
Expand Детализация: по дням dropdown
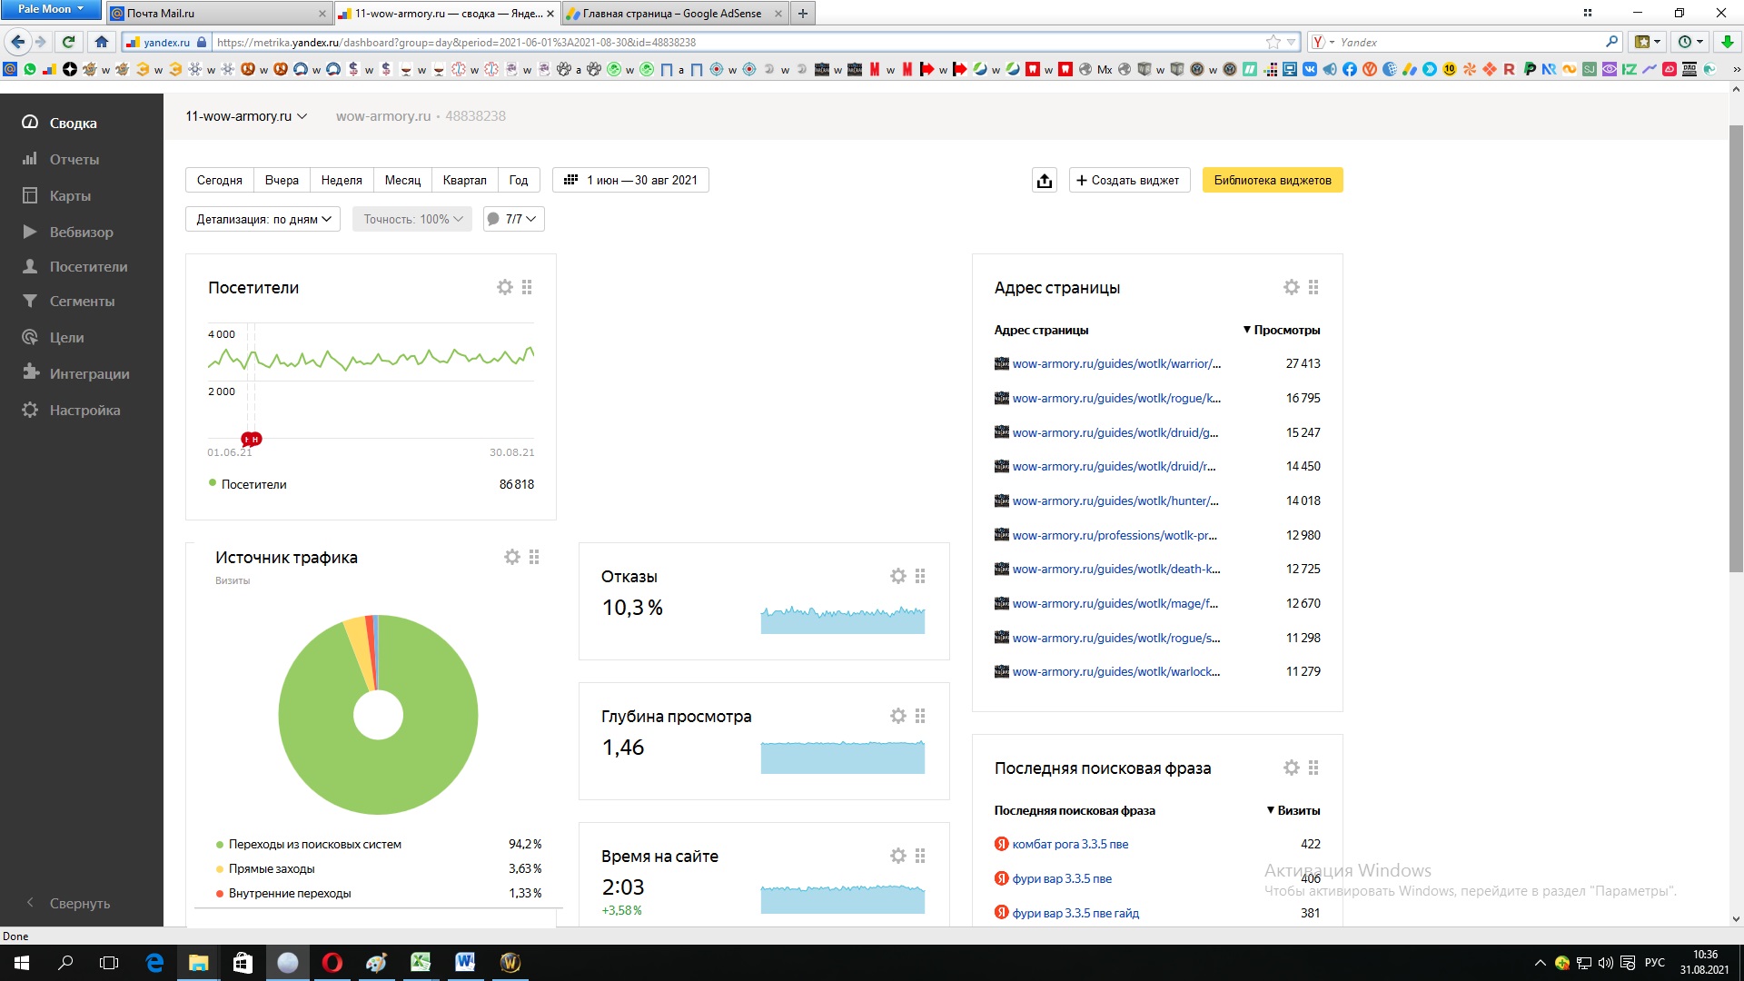click(263, 219)
